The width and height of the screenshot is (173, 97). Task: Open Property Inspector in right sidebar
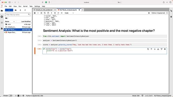click(x=171, y=11)
